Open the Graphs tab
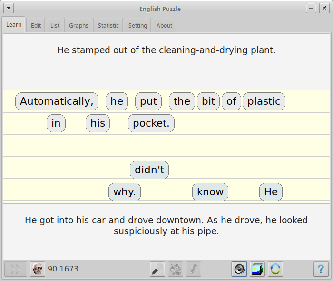Screen dimensions: 333x281 (x=78, y=26)
